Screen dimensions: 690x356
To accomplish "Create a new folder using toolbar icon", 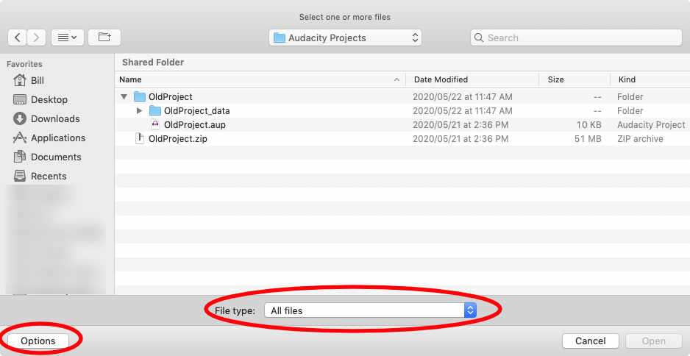I will [104, 38].
